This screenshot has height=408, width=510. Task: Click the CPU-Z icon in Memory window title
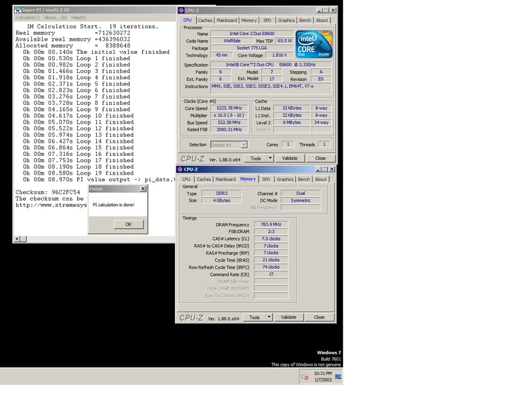180,169
